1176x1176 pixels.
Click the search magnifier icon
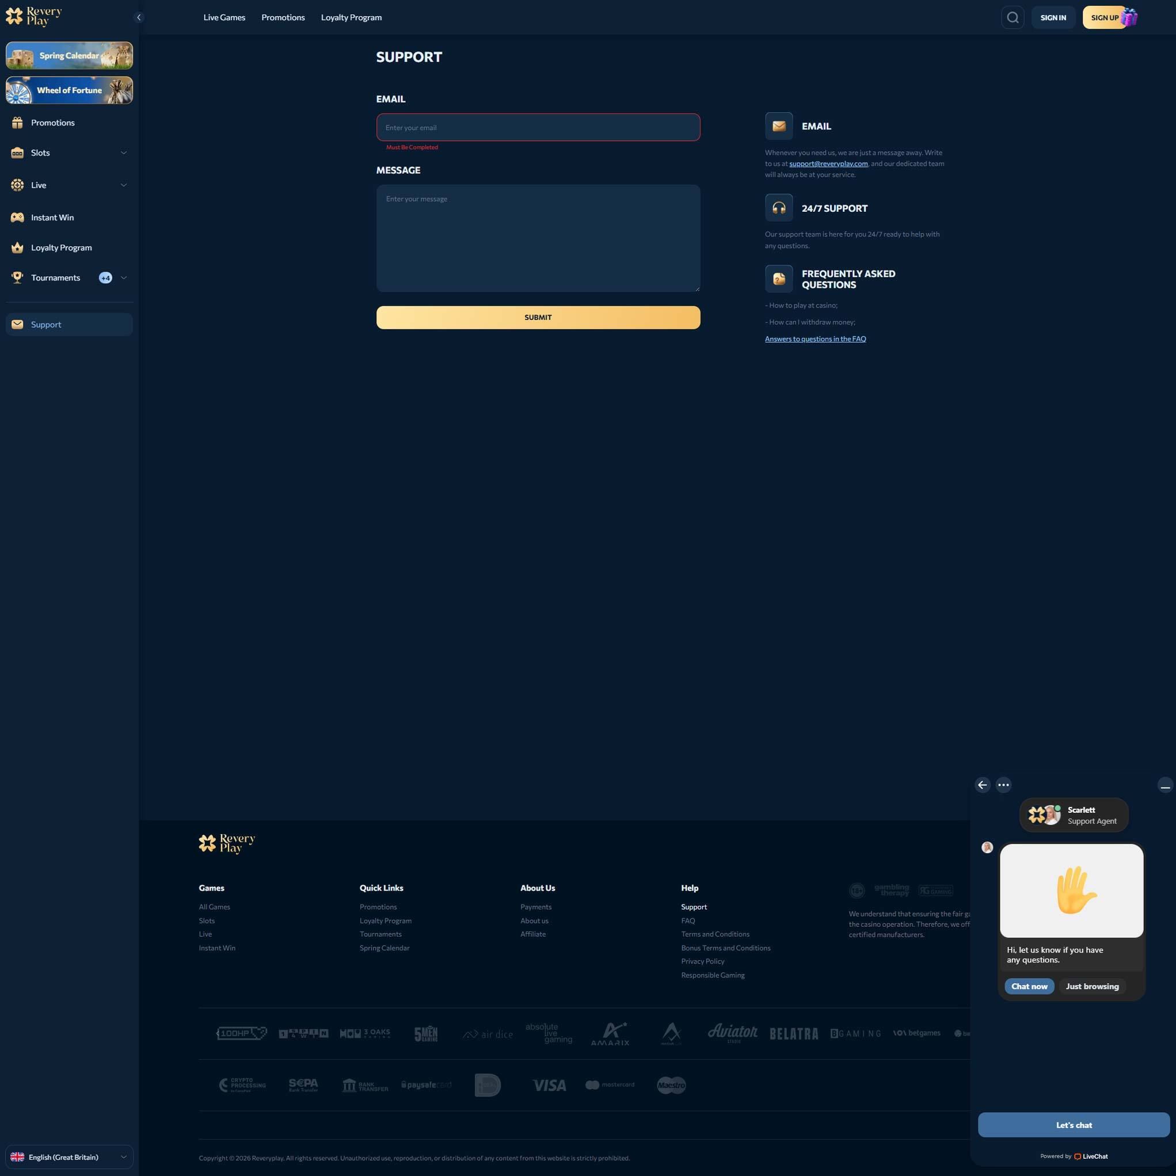pyautogui.click(x=1013, y=18)
